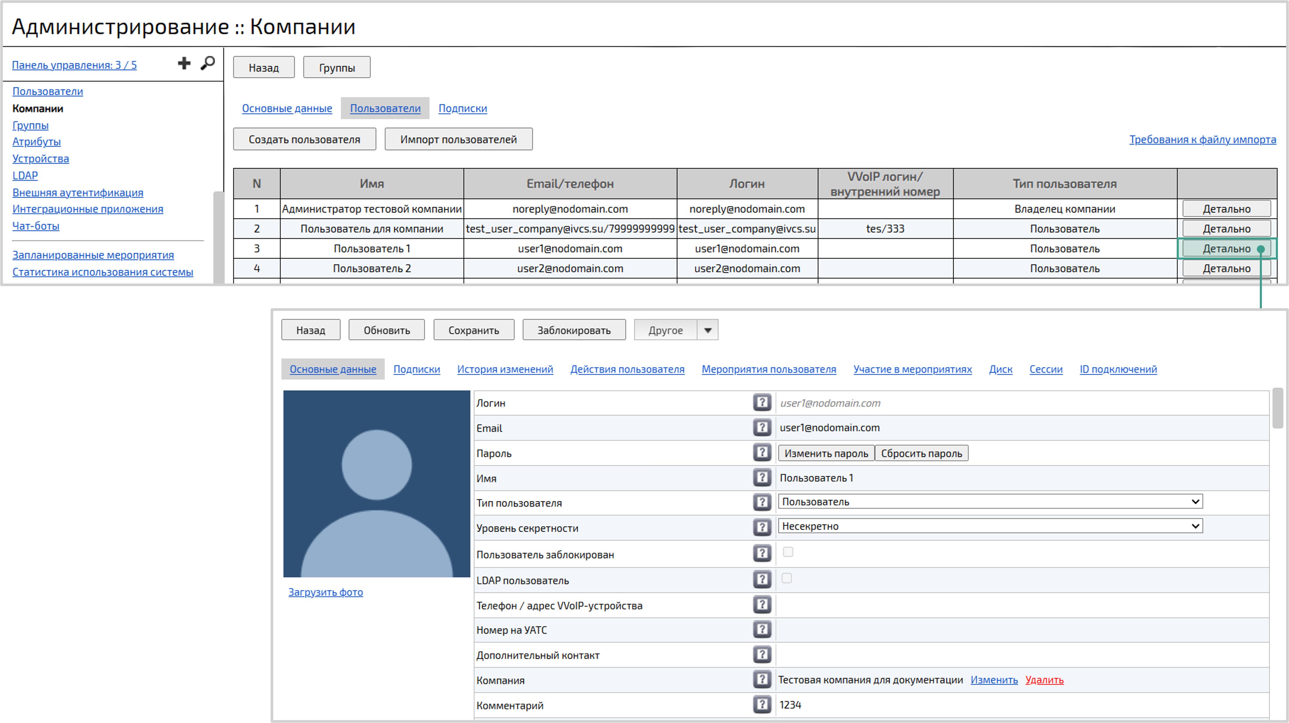Click help icon for Номер на УАТС

[x=762, y=629]
